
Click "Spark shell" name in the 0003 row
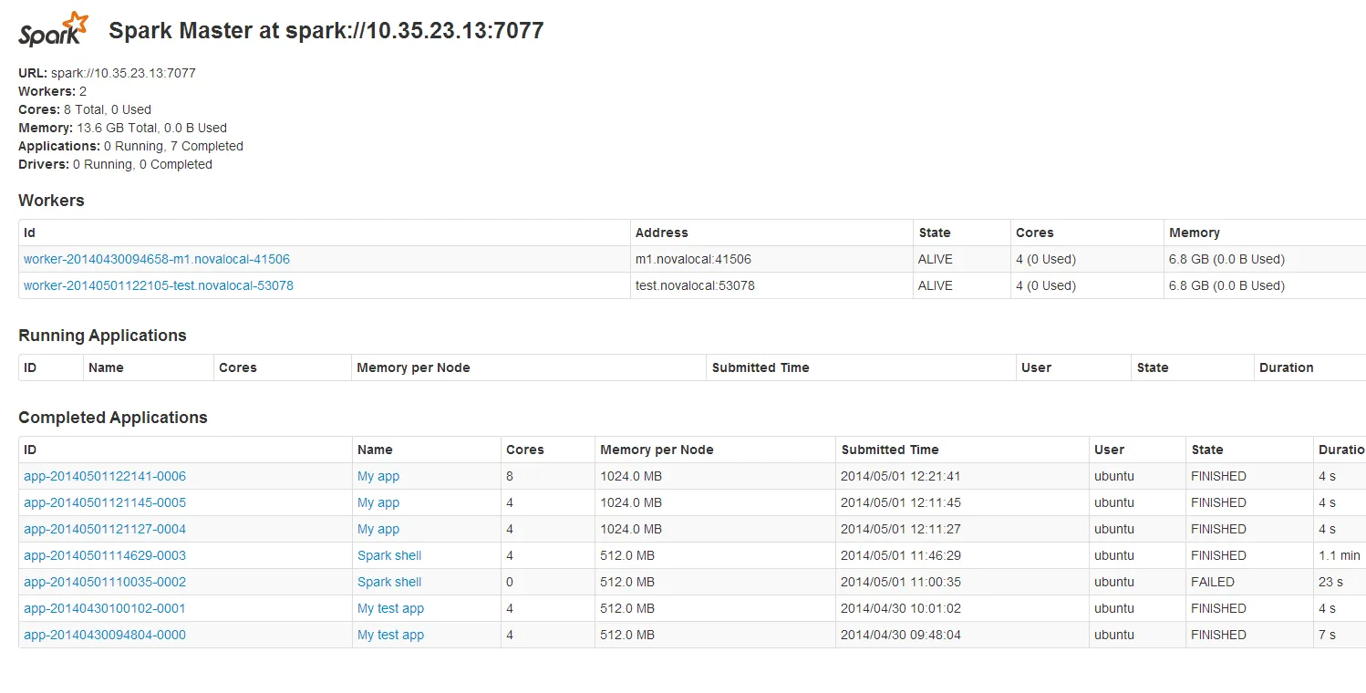pos(389,555)
